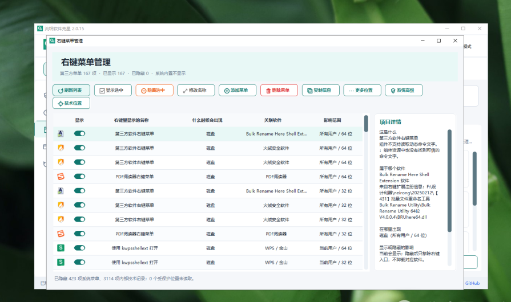The width and height of the screenshot is (511, 302).
Task: Toggle display of the Bulk Rename 32 位 entry
Action: 79,191
